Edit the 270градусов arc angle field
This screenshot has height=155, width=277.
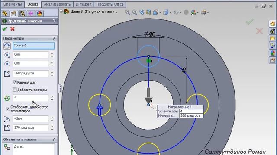point(31,127)
